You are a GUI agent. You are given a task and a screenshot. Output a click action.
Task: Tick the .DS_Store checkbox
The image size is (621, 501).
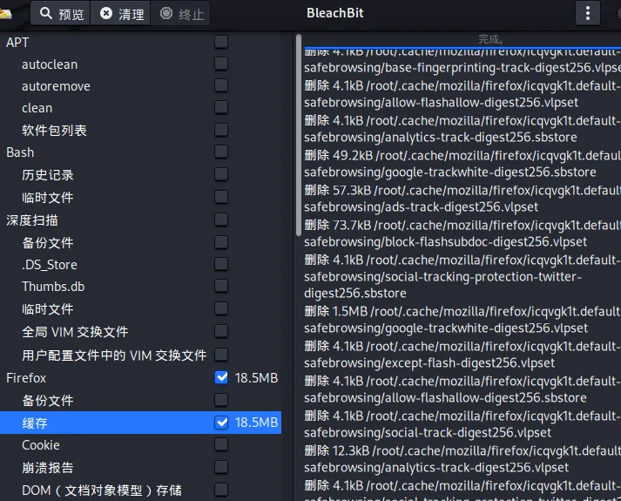tap(221, 264)
